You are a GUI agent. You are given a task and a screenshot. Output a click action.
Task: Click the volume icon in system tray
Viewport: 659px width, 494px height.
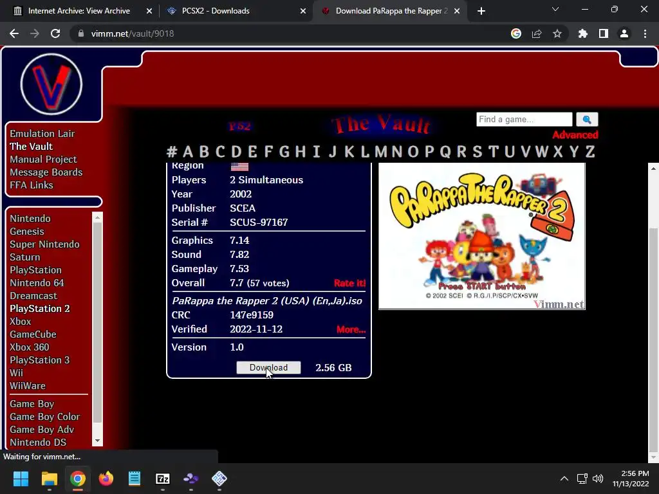click(x=598, y=479)
